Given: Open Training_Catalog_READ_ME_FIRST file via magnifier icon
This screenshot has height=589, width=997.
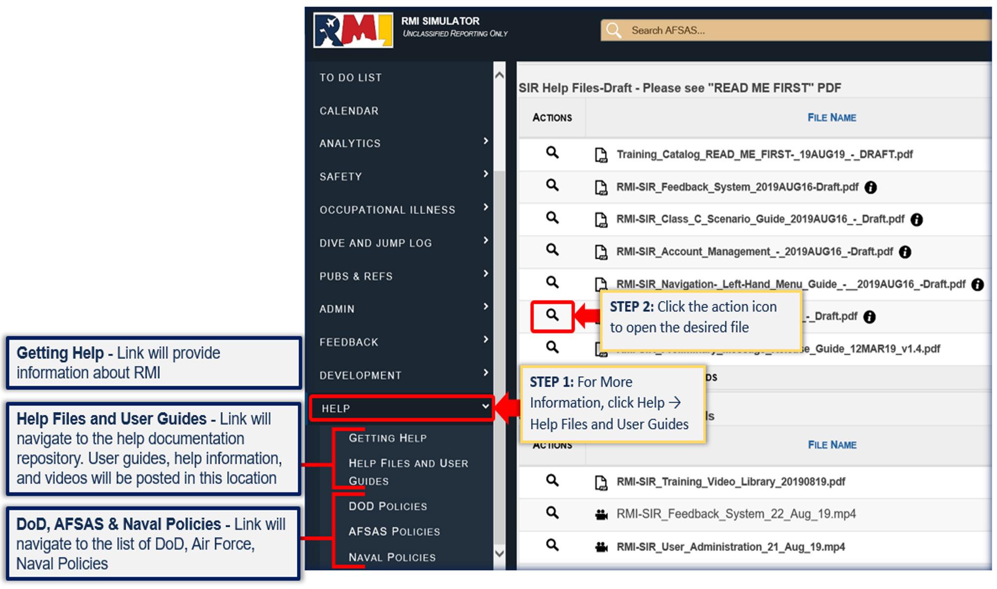Looking at the screenshot, I should coord(552,153).
